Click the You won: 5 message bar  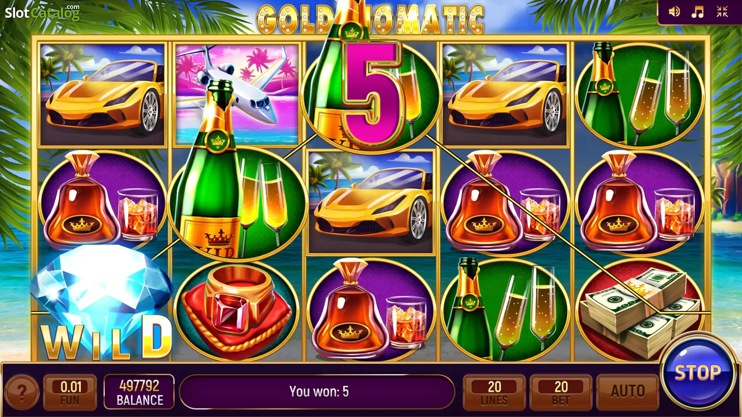click(318, 392)
